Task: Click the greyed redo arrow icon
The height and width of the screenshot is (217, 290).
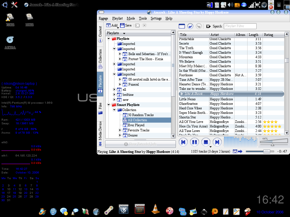Action: [199, 26]
